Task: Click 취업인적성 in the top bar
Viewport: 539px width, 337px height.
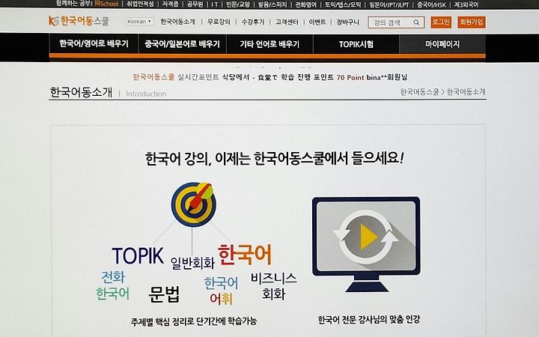Action: coord(140,4)
